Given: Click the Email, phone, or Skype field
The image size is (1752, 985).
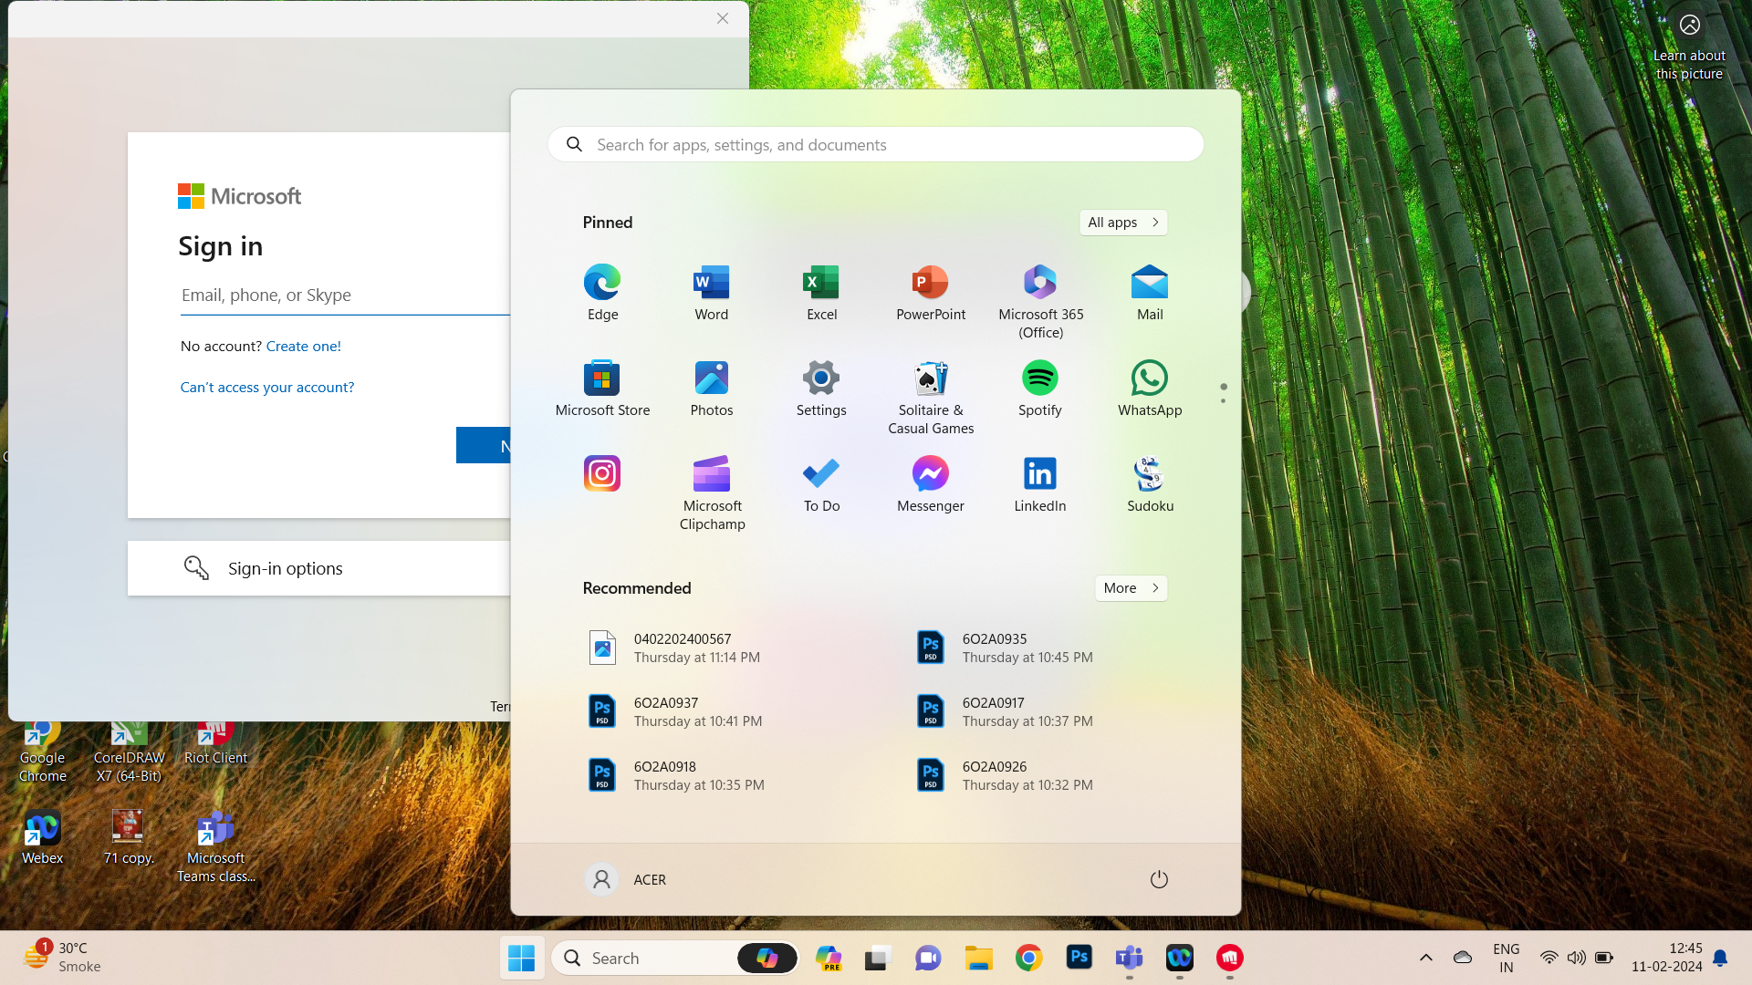Looking at the screenshot, I should 345,295.
